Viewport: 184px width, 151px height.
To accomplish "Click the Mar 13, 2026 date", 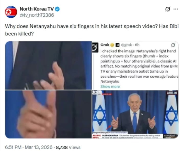I will (x=39, y=147).
